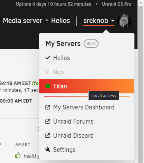Click the green status dot beside Titan

pos(48,86)
